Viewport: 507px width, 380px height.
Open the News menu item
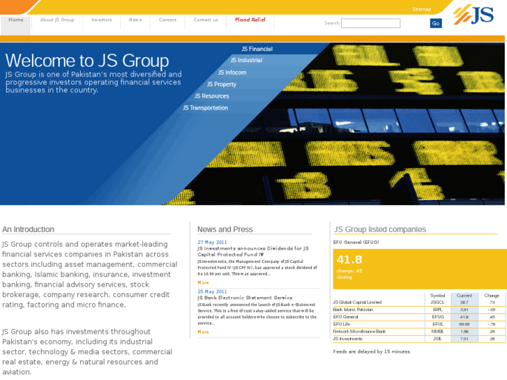coord(135,20)
